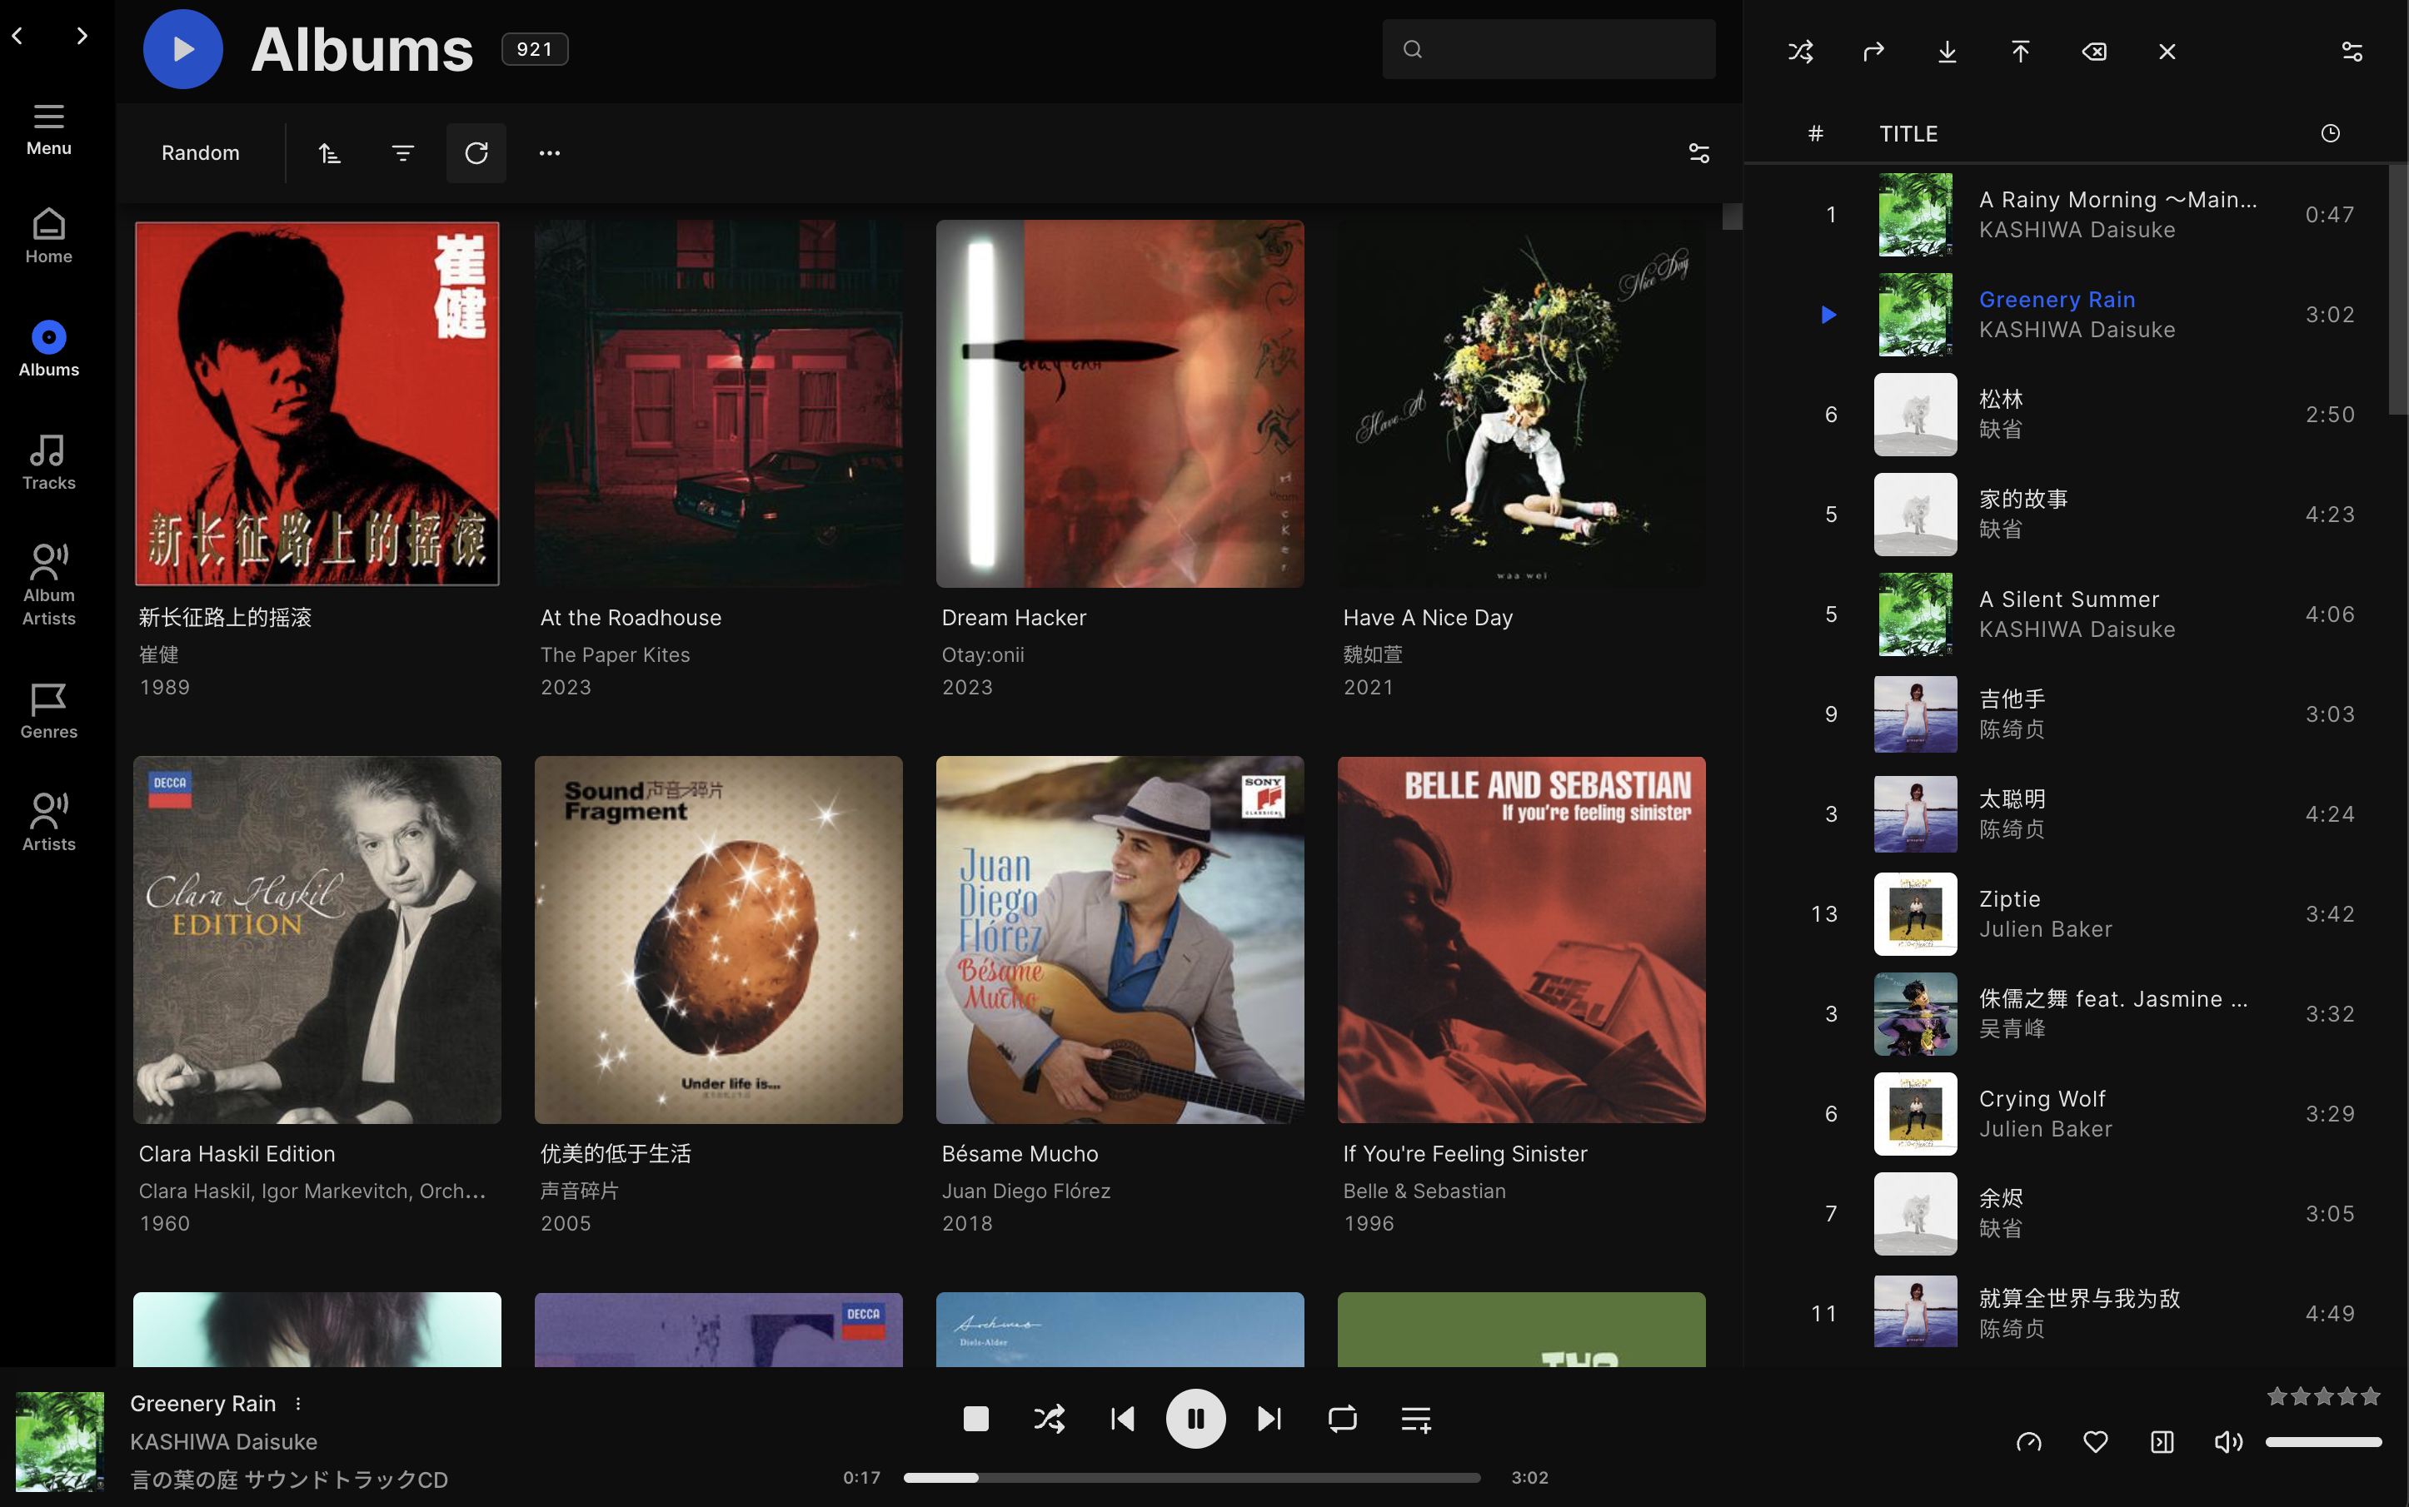Viewport: 2409px width, 1507px height.
Task: Open the hamburger Menu
Action: [47, 130]
